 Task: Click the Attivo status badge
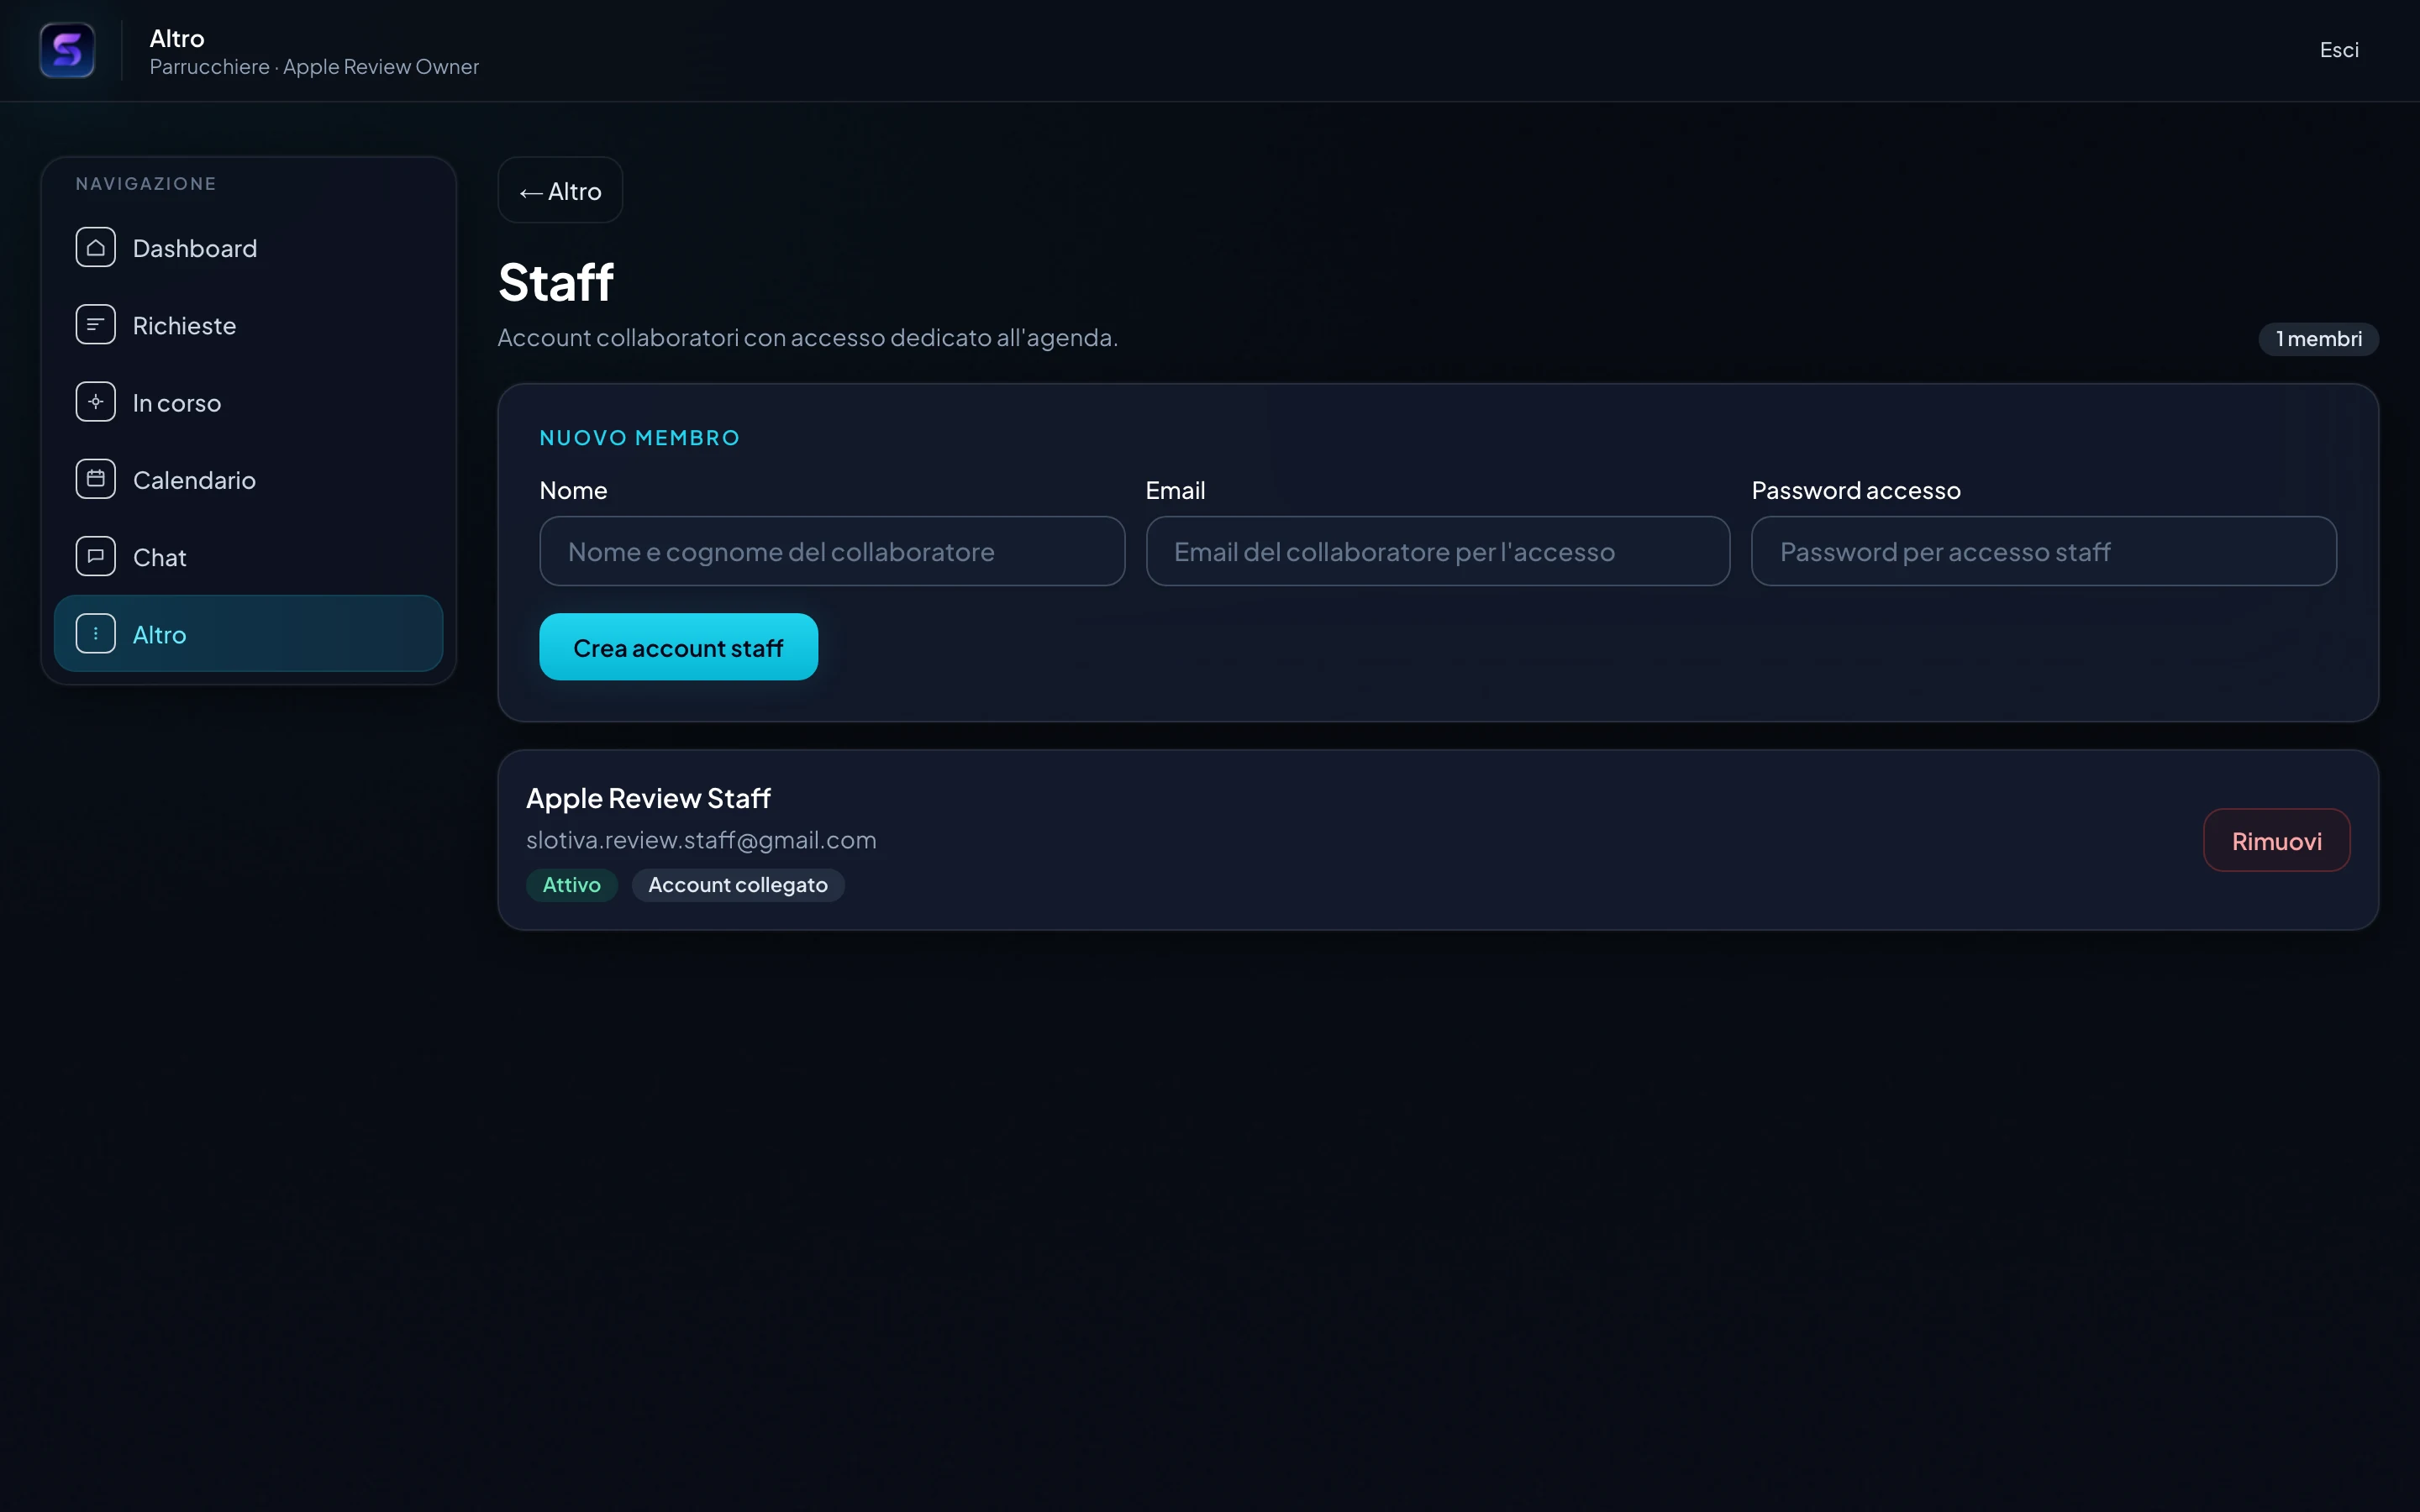point(572,885)
